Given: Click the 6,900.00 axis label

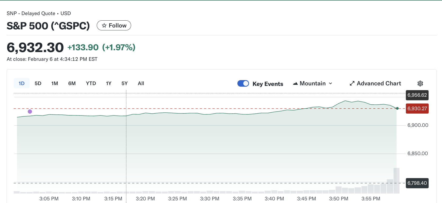Looking at the screenshot, I should [418, 125].
